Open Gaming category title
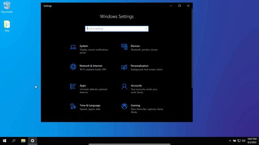Image resolution: width=259 pixels, height=145 pixels. [x=136, y=106]
